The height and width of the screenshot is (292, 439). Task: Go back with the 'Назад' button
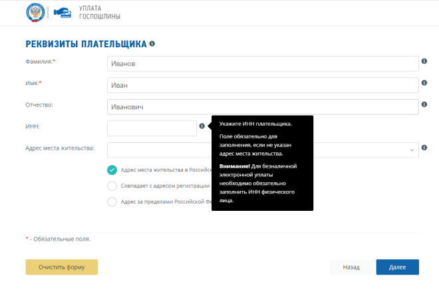351,267
